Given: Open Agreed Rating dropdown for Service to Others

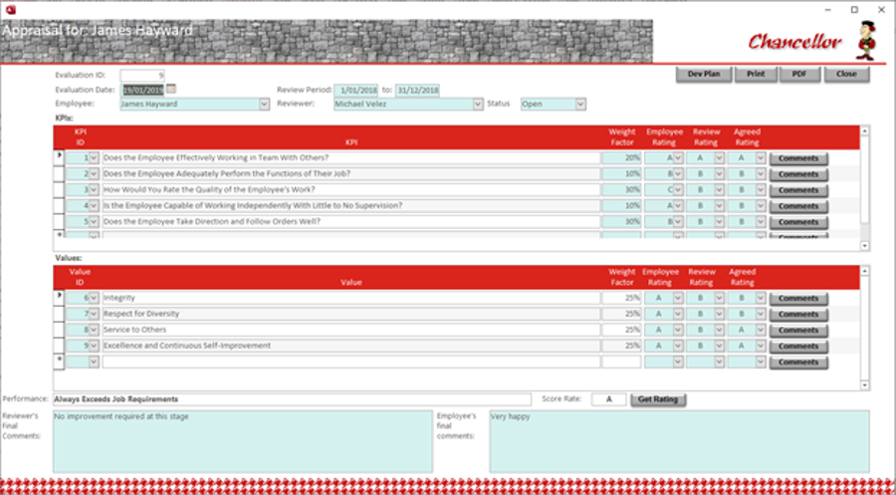Looking at the screenshot, I should tap(761, 330).
